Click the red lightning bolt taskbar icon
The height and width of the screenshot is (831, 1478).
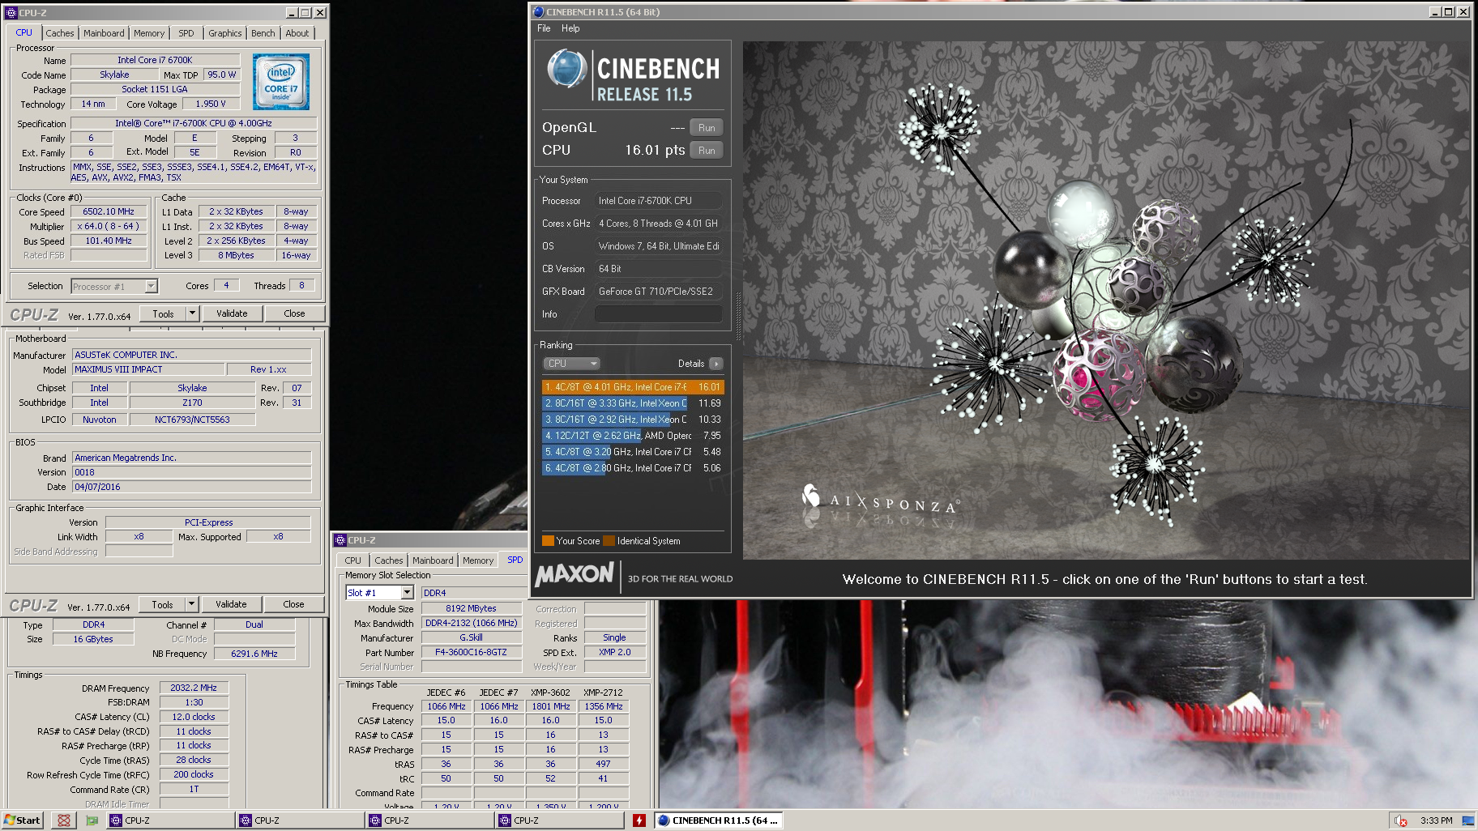click(x=639, y=820)
